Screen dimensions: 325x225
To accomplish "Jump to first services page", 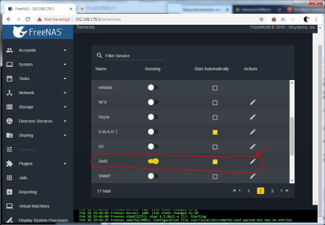I will pos(234,190).
